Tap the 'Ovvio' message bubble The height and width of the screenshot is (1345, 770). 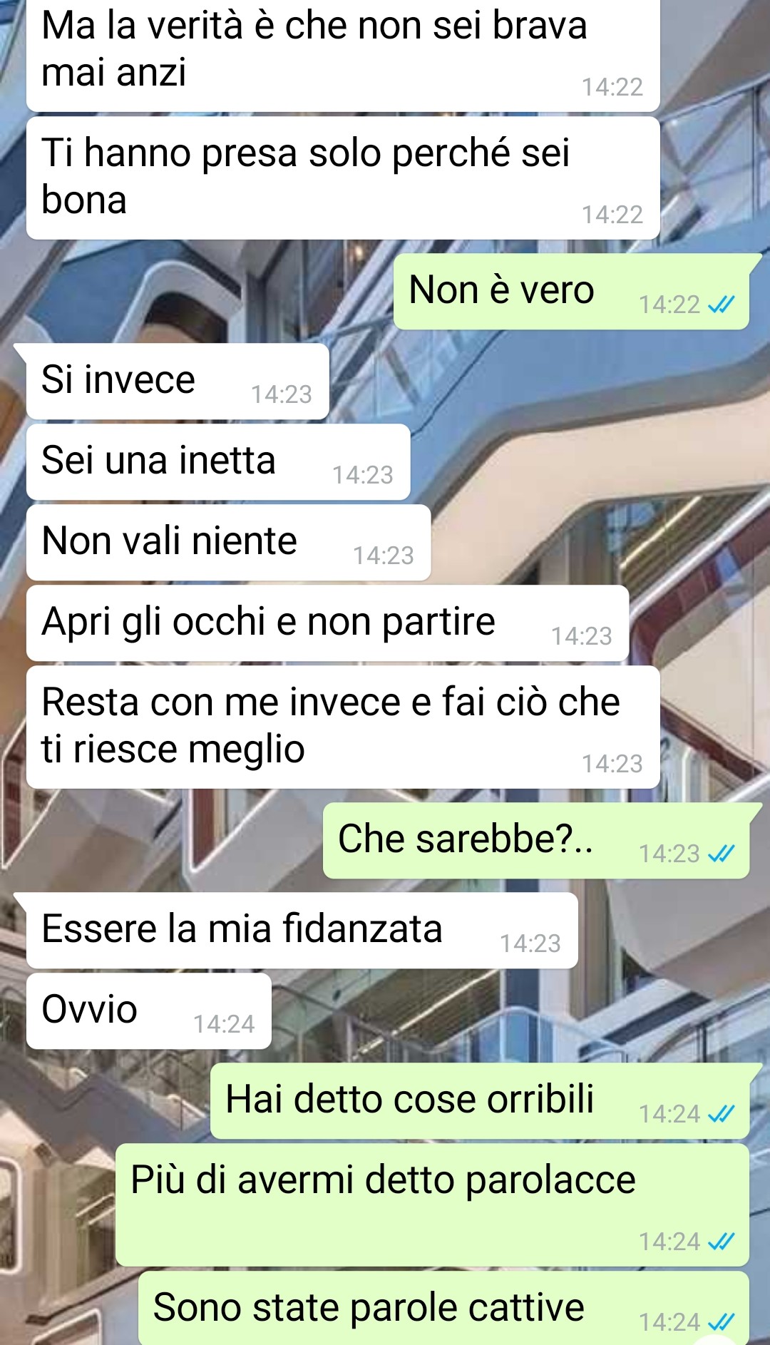click(149, 1011)
